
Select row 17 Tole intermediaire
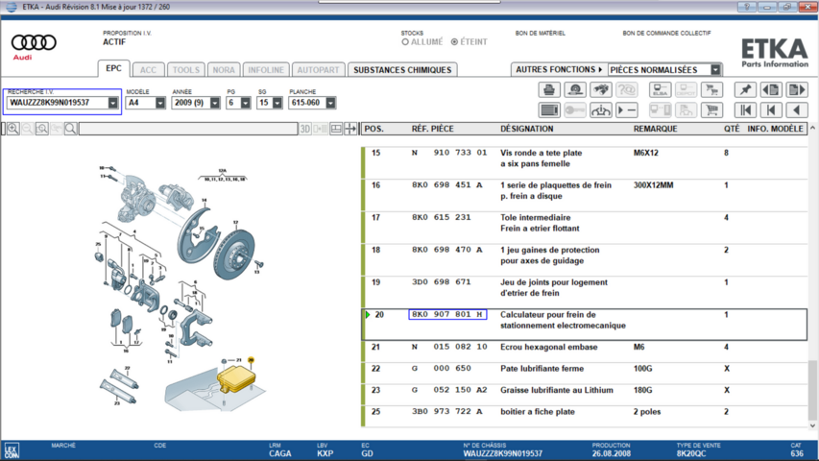pos(585,228)
